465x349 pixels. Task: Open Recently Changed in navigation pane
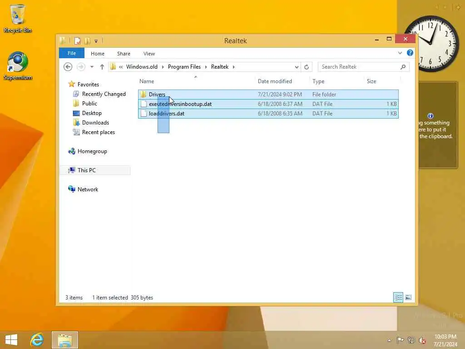(104, 94)
